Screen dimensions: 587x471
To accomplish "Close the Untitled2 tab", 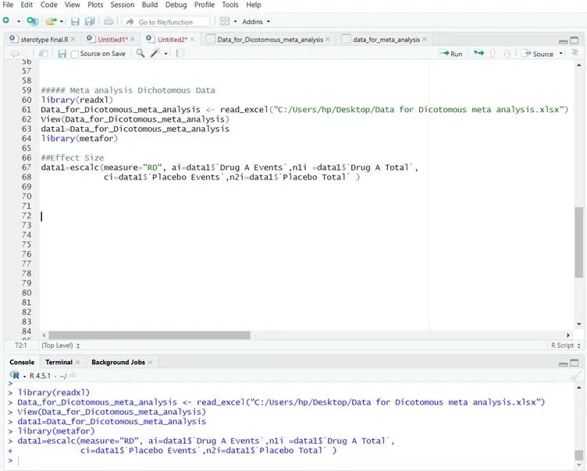I will click(x=192, y=39).
